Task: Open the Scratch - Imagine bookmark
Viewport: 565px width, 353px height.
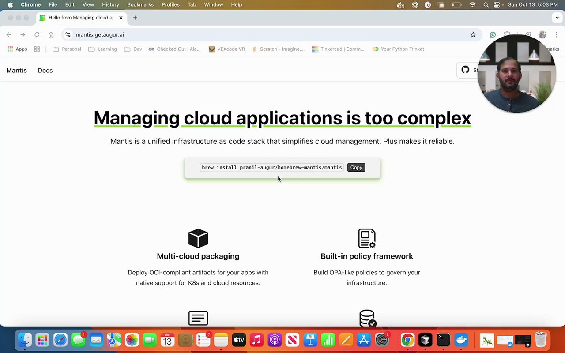Action: point(278,49)
